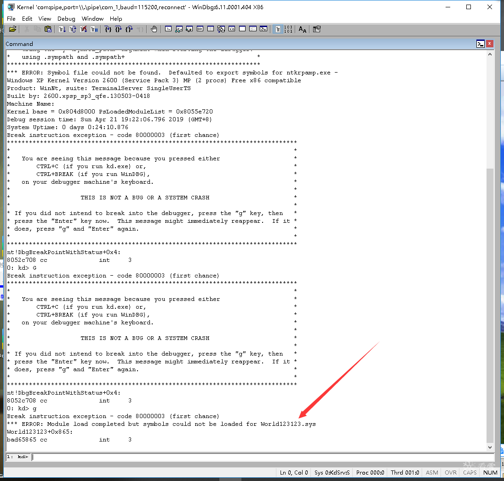504x481 pixels.
Task: Click the 'Ln 0, Col 0' status entry
Action: pyautogui.click(x=294, y=472)
